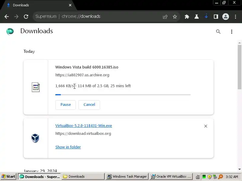Show the downloads toolbar bubble icon
The image size is (242, 181).
pos(206,16)
